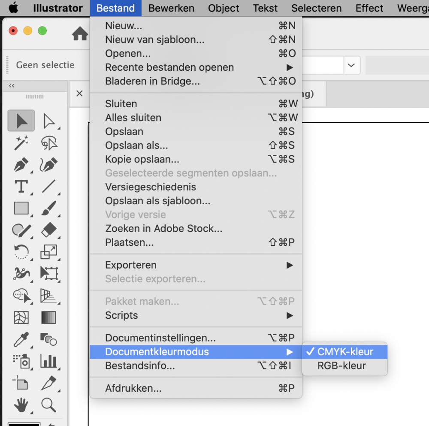Image resolution: width=429 pixels, height=426 pixels.
Task: Open the Selecteren menu
Action: coord(316,8)
